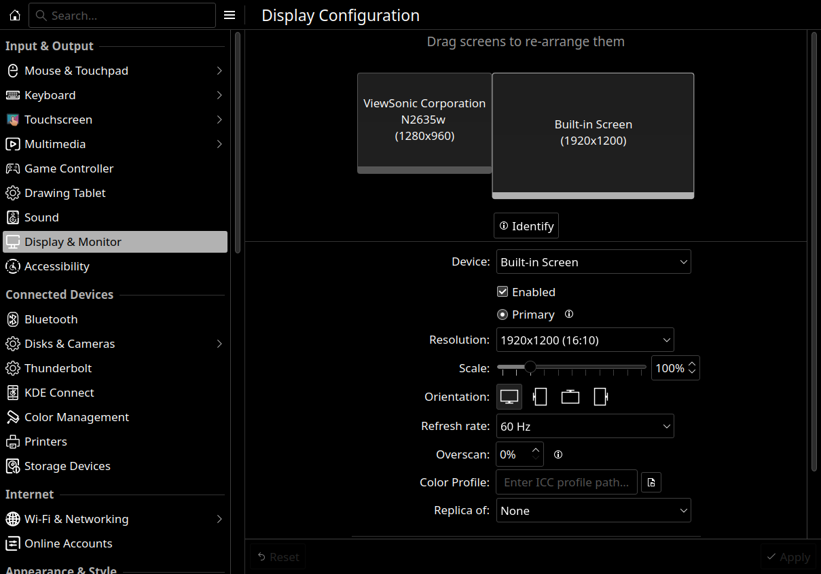Click the info icon next to Primary
Image resolution: width=821 pixels, height=574 pixels.
pyautogui.click(x=569, y=315)
